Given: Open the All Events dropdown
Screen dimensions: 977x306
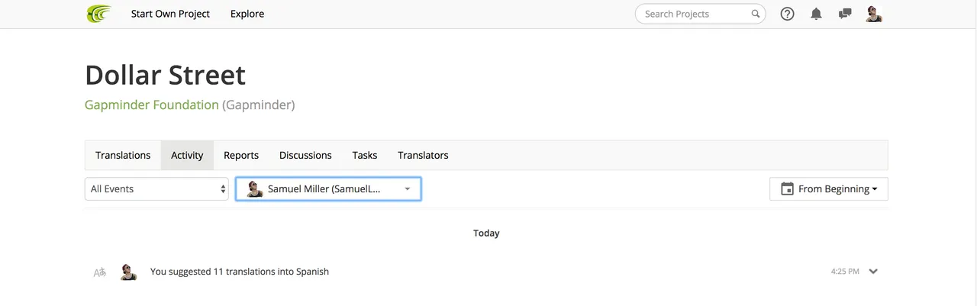Looking at the screenshot, I should [156, 189].
